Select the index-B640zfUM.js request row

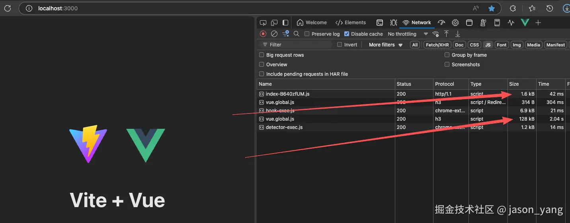[x=413, y=94]
